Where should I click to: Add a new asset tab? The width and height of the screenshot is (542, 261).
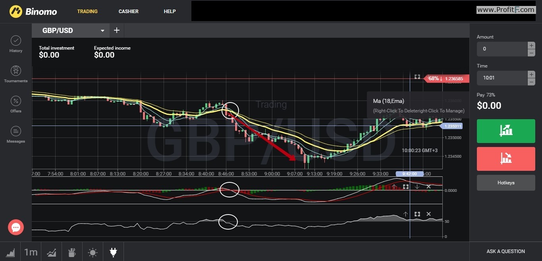117,31
